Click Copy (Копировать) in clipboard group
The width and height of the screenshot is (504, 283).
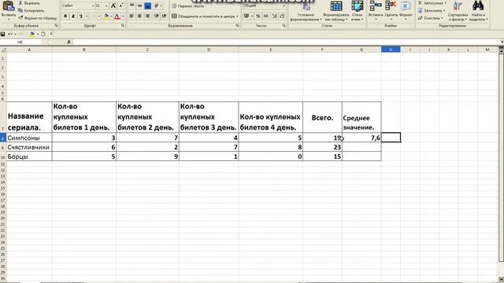pos(31,10)
